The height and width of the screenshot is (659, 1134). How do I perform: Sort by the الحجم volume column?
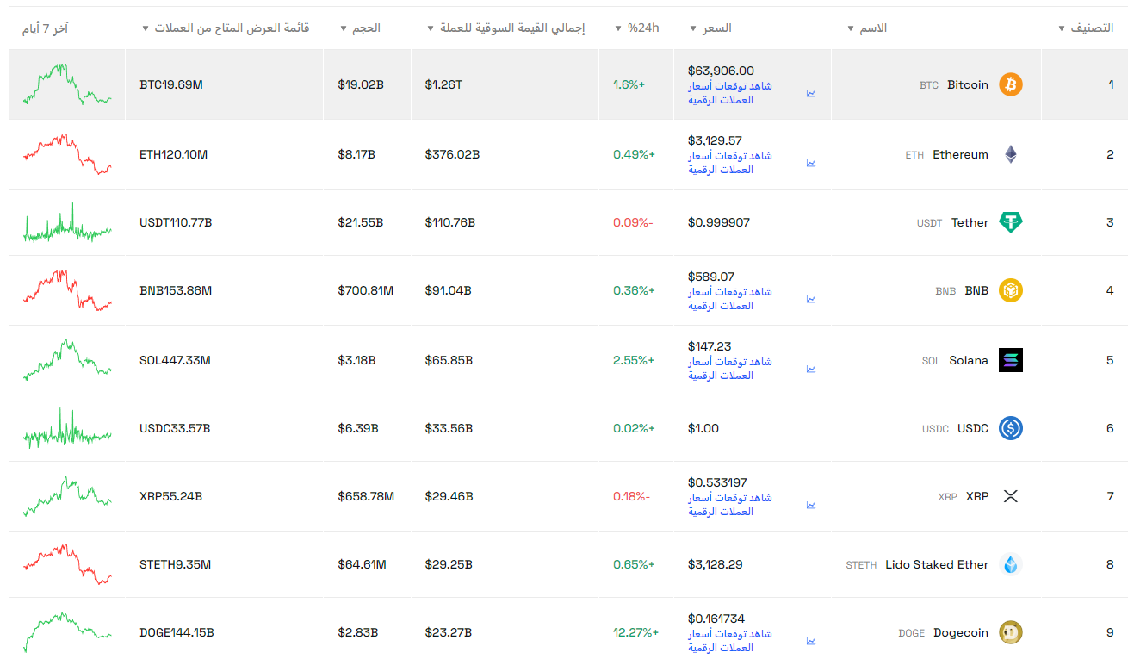pyautogui.click(x=361, y=28)
